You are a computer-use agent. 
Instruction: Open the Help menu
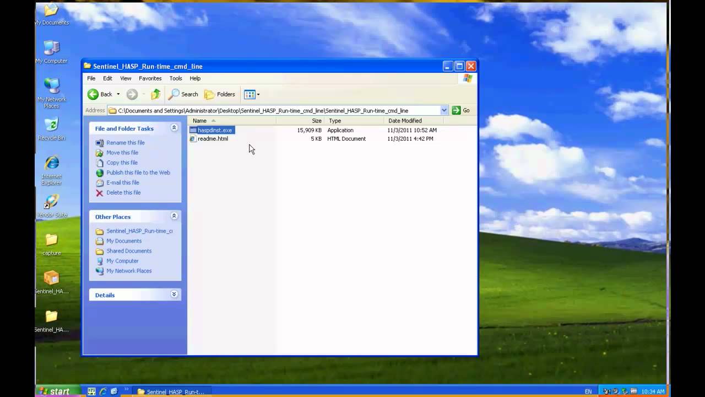click(195, 78)
